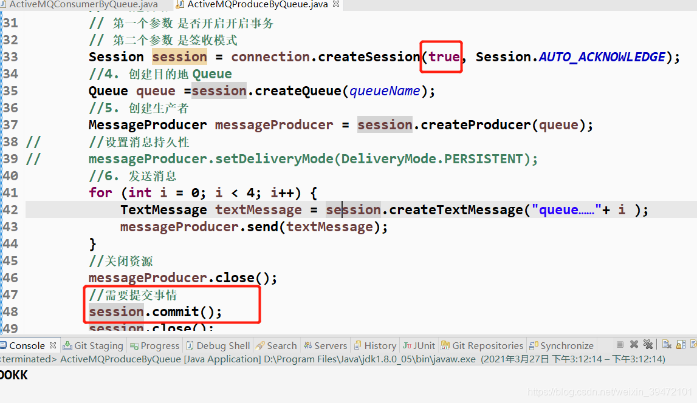
Task: Click 'createQueue' method call
Action: click(298, 91)
